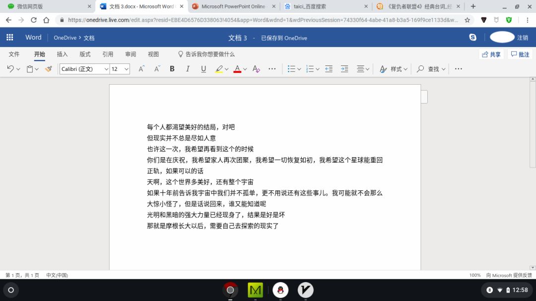Apply the red font color swatch
Screen dimensions: 536x301
coord(237,69)
